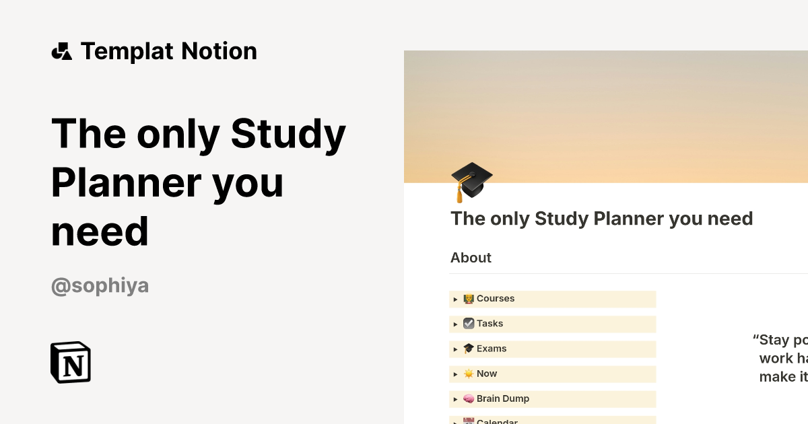Open the @sophiya creator profile link
The height and width of the screenshot is (424, 808).
(x=100, y=285)
